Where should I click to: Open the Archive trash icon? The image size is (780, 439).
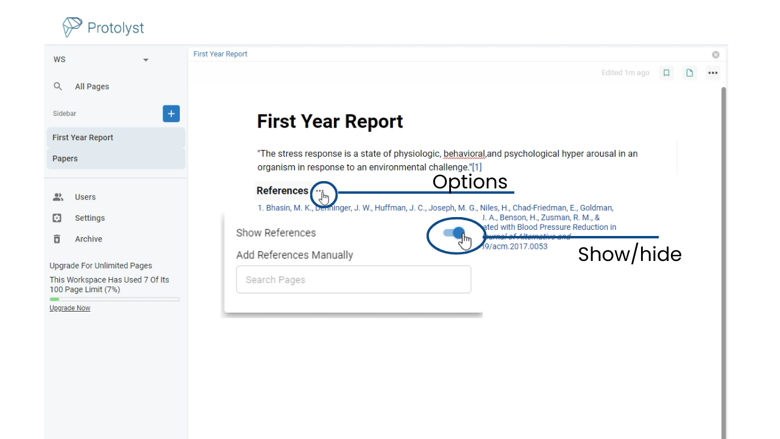pyautogui.click(x=57, y=239)
